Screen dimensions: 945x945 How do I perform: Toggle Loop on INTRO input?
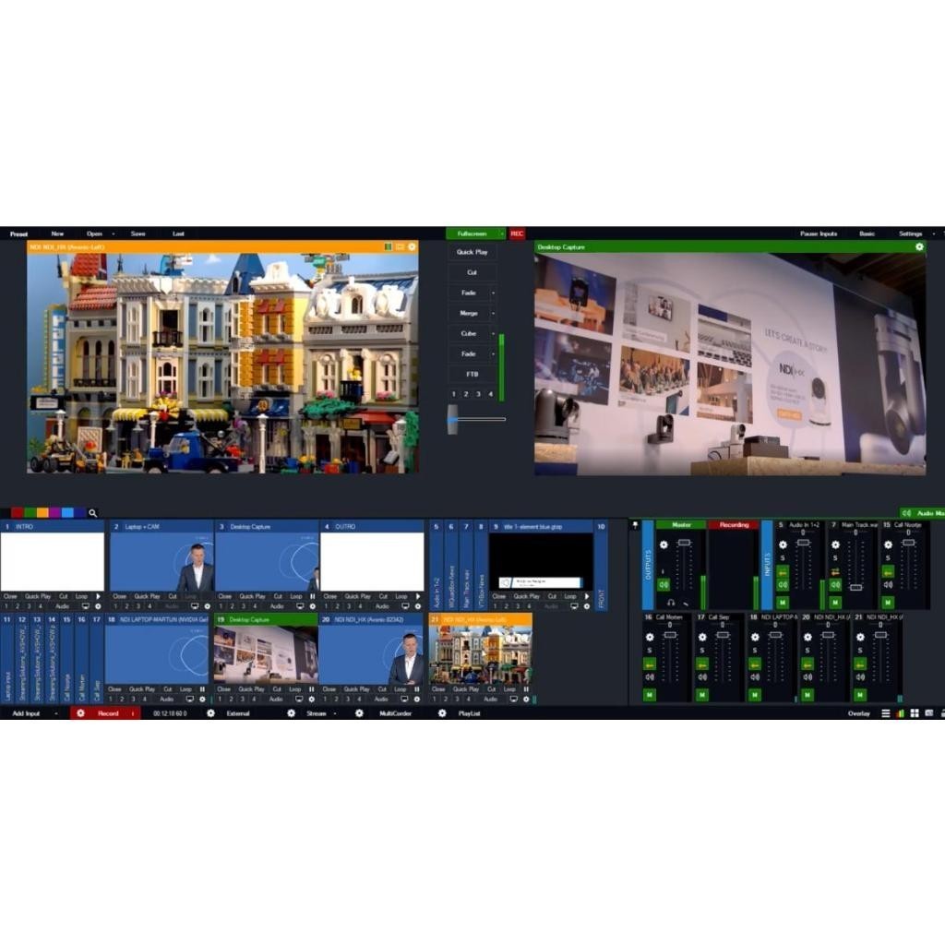click(x=81, y=596)
